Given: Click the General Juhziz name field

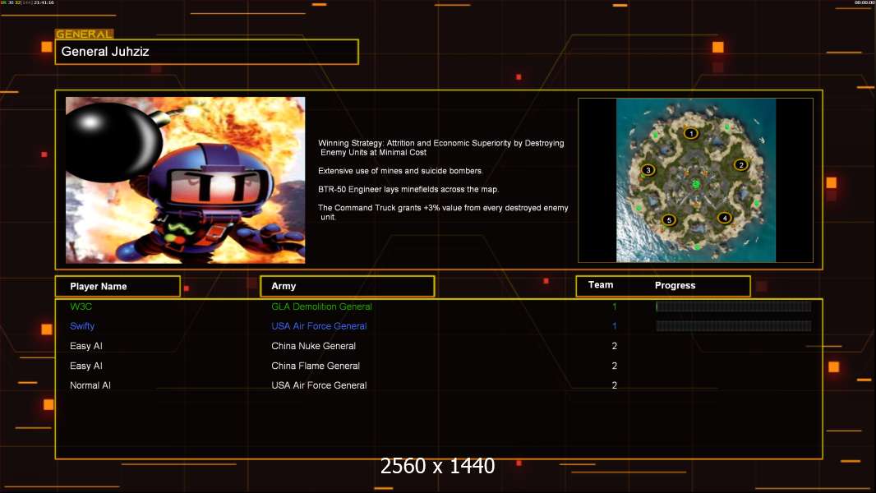Looking at the screenshot, I should point(207,52).
